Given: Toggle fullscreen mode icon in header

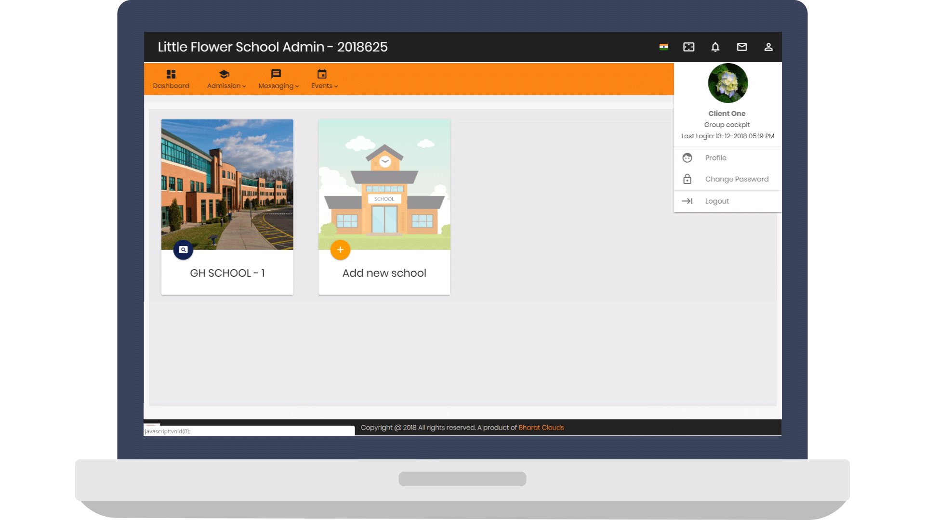Looking at the screenshot, I should click(688, 47).
